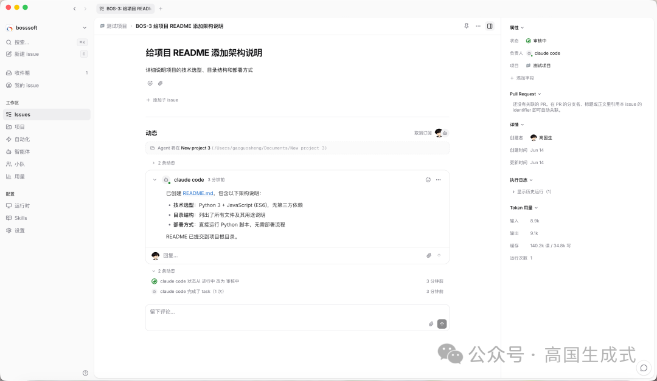Open 智能体 in sidebar

pyautogui.click(x=46, y=151)
